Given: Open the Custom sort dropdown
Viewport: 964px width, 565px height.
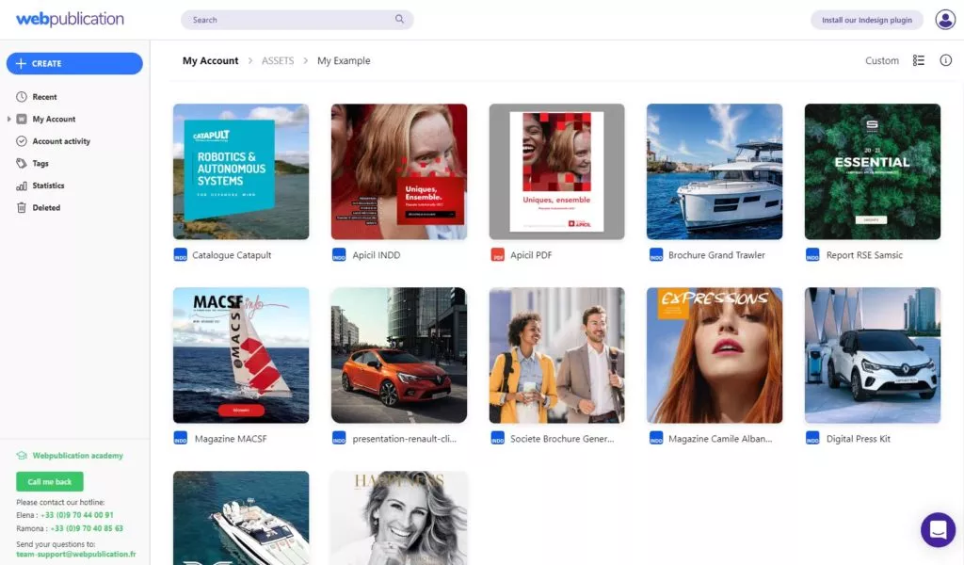Looking at the screenshot, I should [881, 60].
